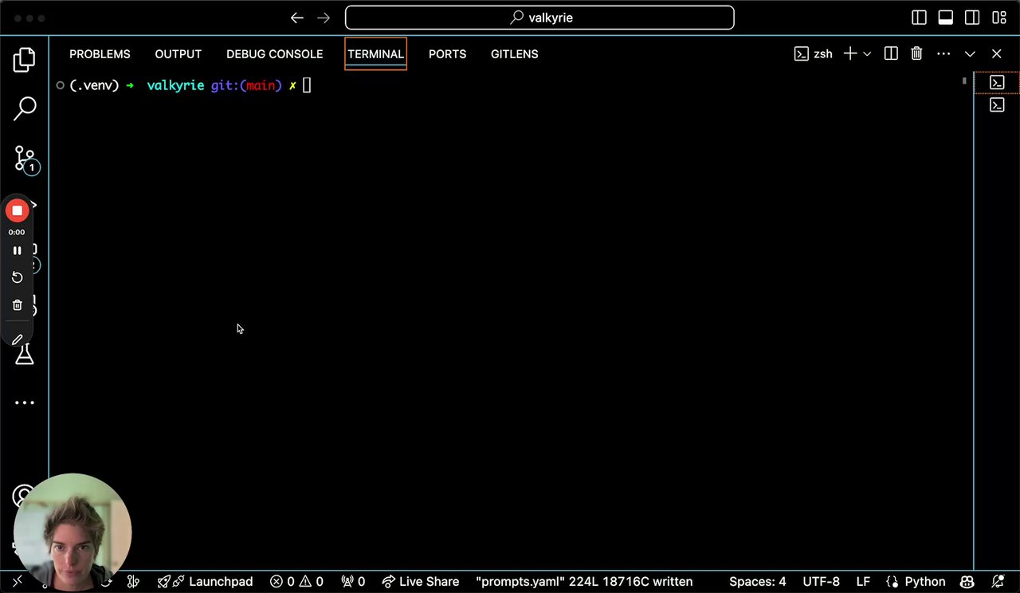Toggle the bottom panel layout
Image resolution: width=1020 pixels, height=593 pixels.
pos(946,18)
